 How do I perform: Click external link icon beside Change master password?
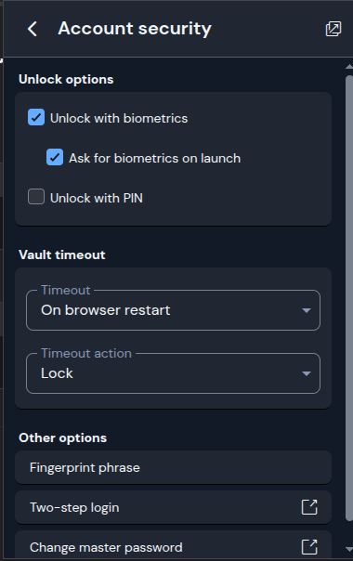click(x=309, y=547)
